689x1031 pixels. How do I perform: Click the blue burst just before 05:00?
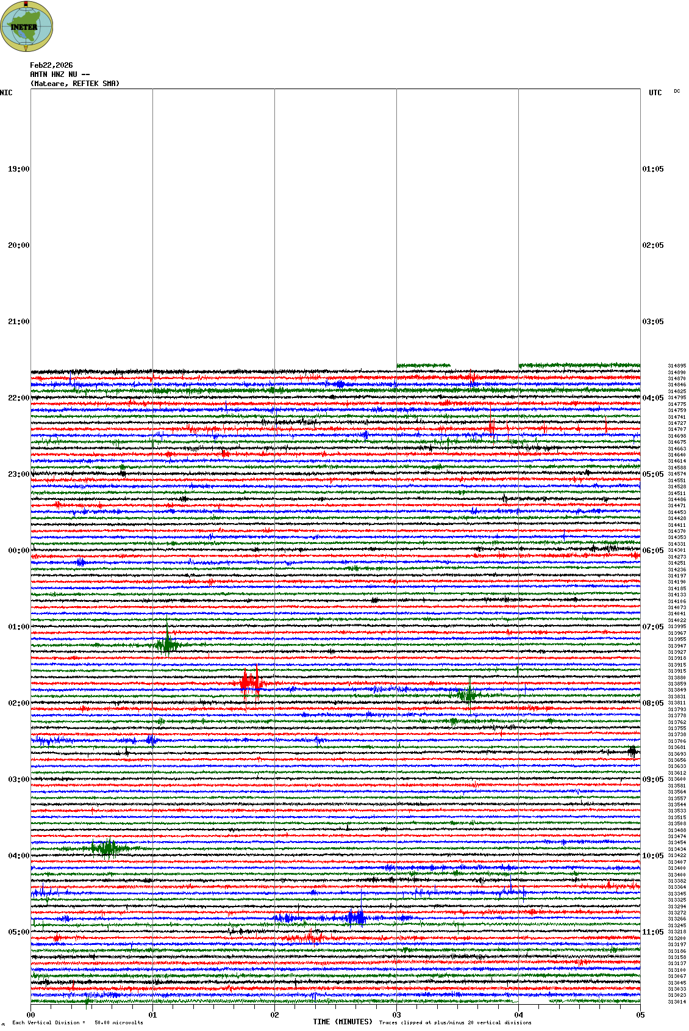355,917
